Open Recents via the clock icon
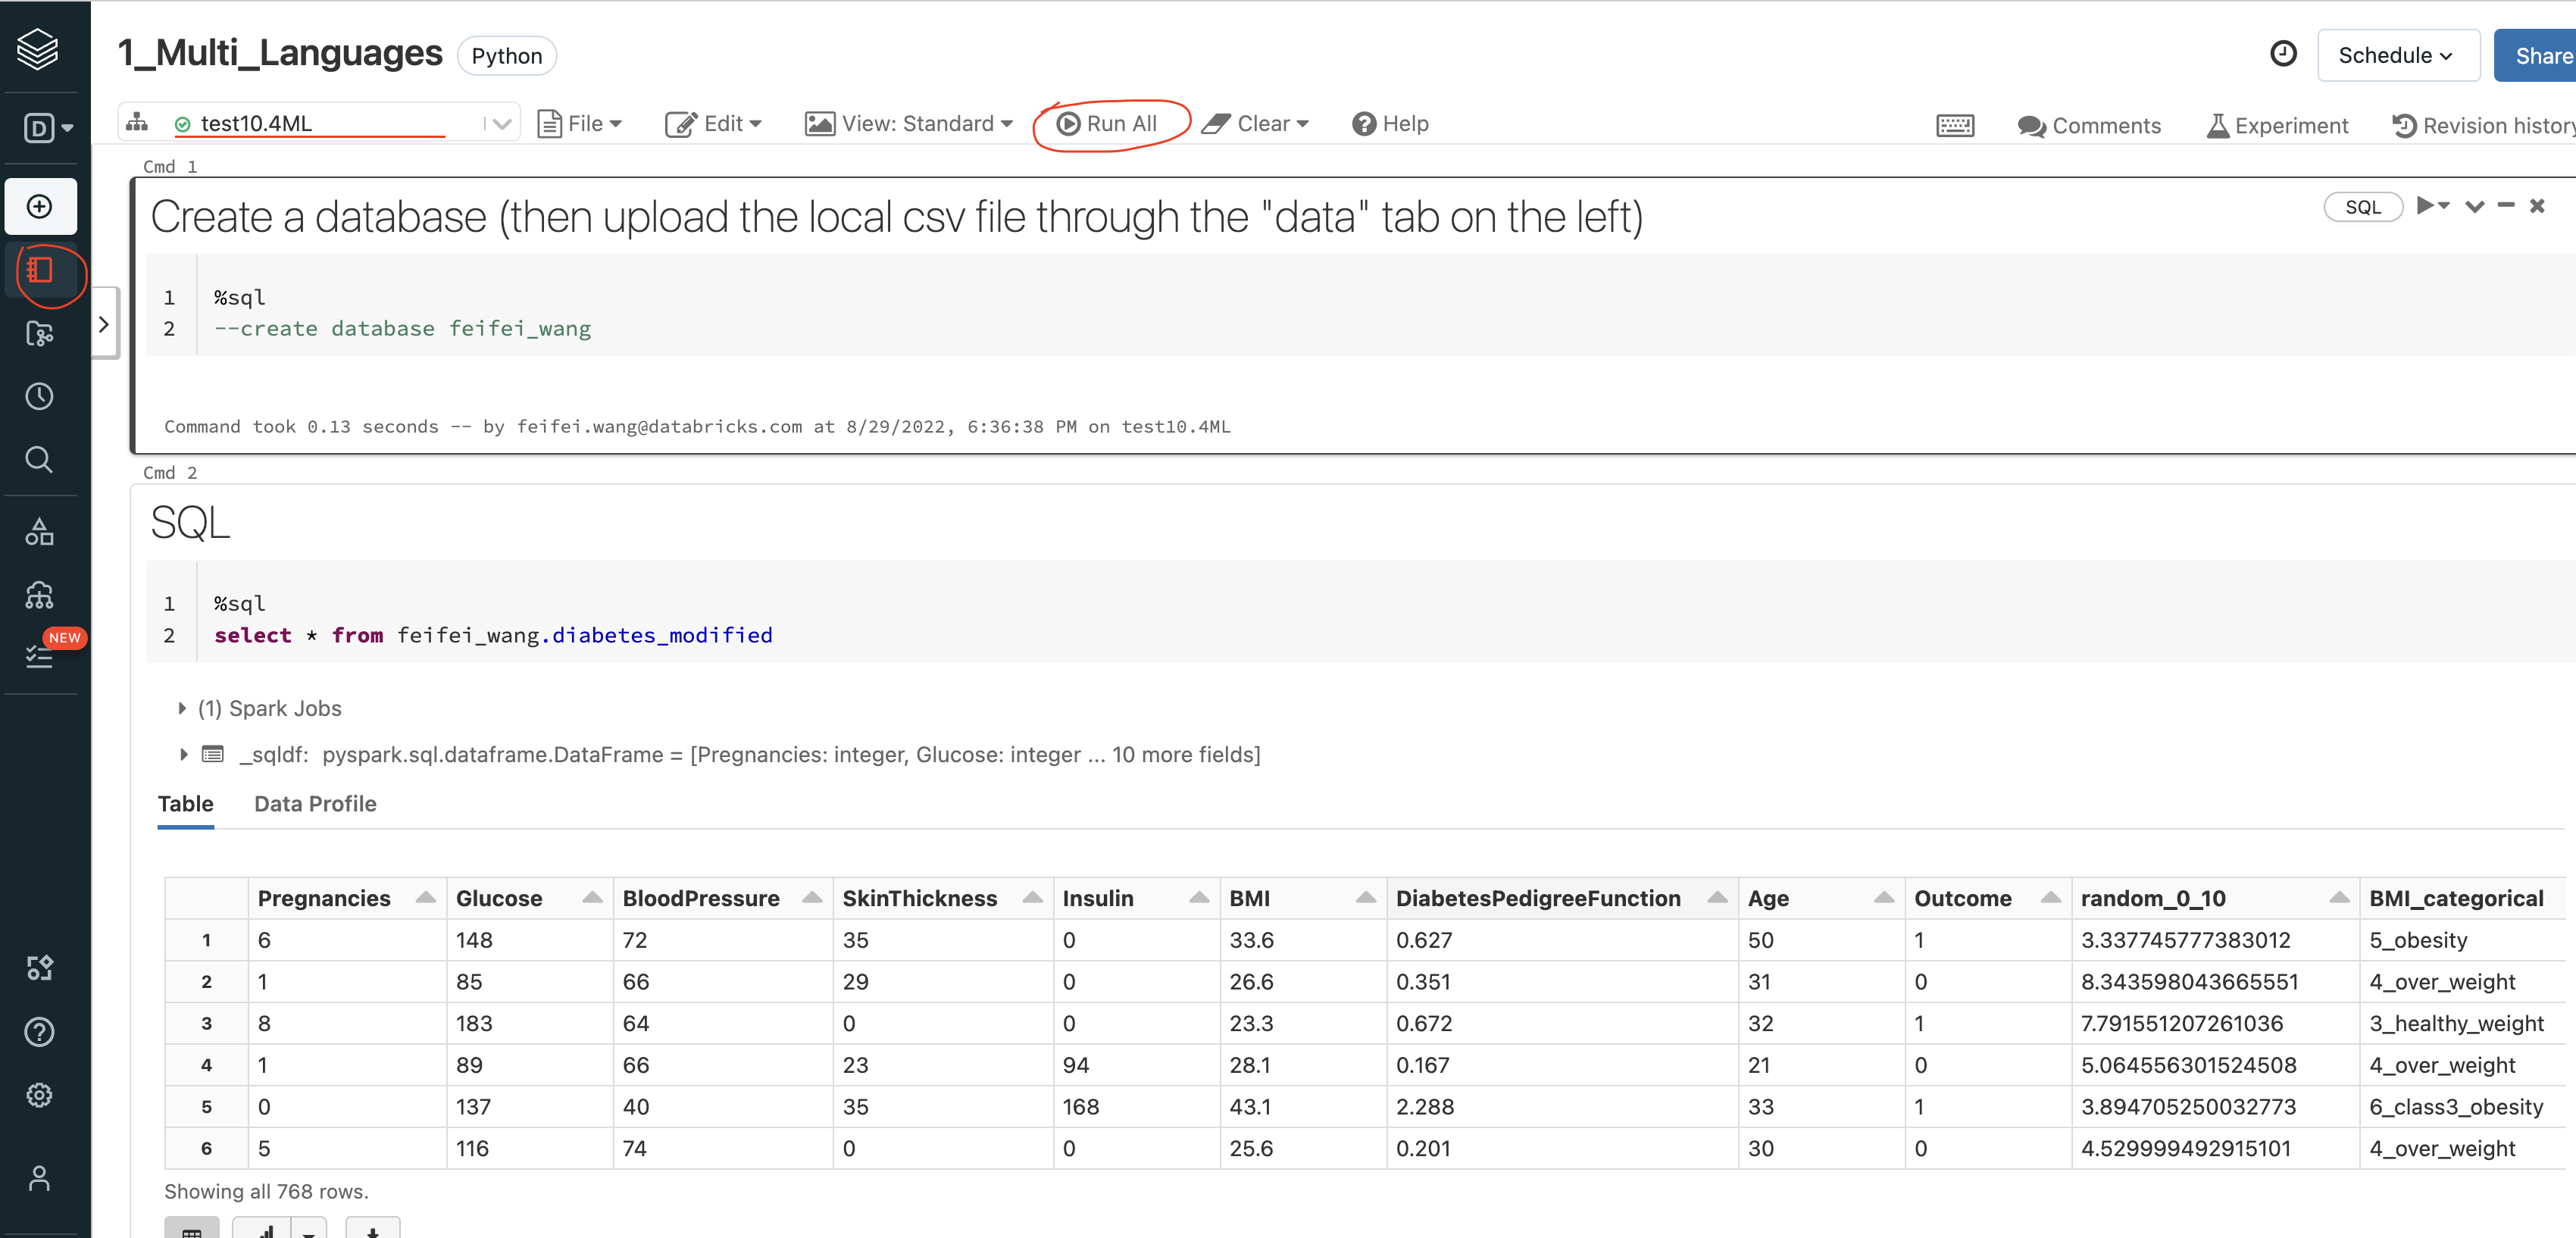2576x1238 pixels. 39,395
